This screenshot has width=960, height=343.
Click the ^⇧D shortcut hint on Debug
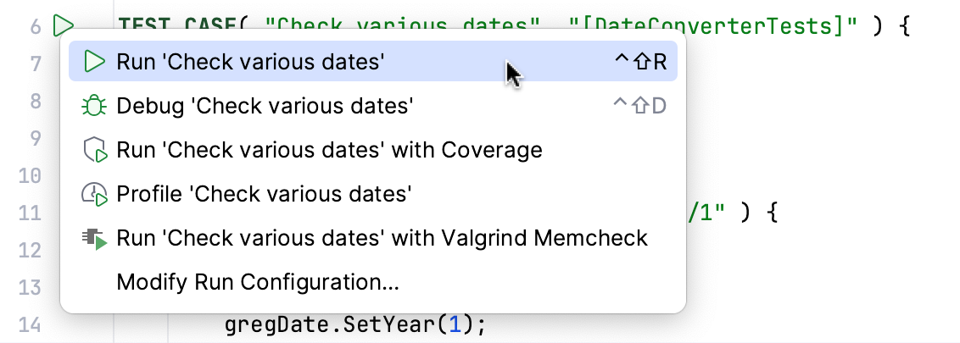(640, 106)
